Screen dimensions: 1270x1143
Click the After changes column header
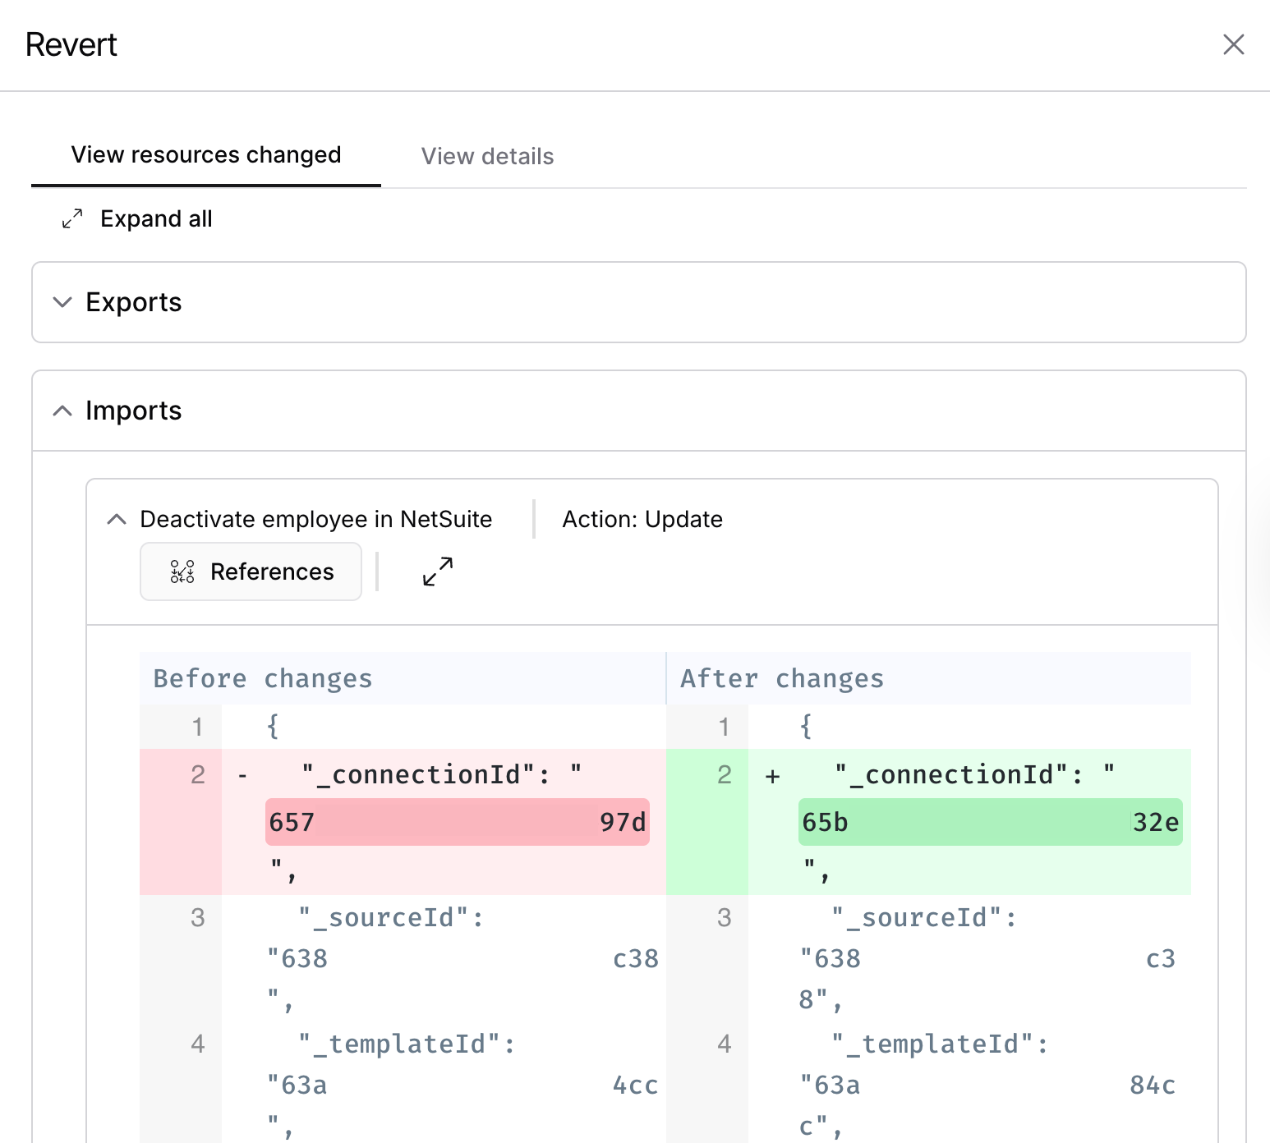[x=782, y=678]
